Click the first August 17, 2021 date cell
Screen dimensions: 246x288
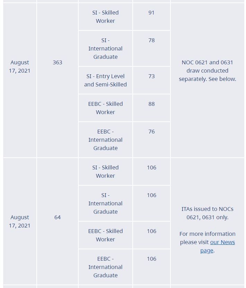coord(20,80)
